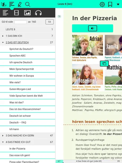The height and width of the screenshot is (163, 122).
Task: Switch to the audio headphones tab
Action: (38, 13)
